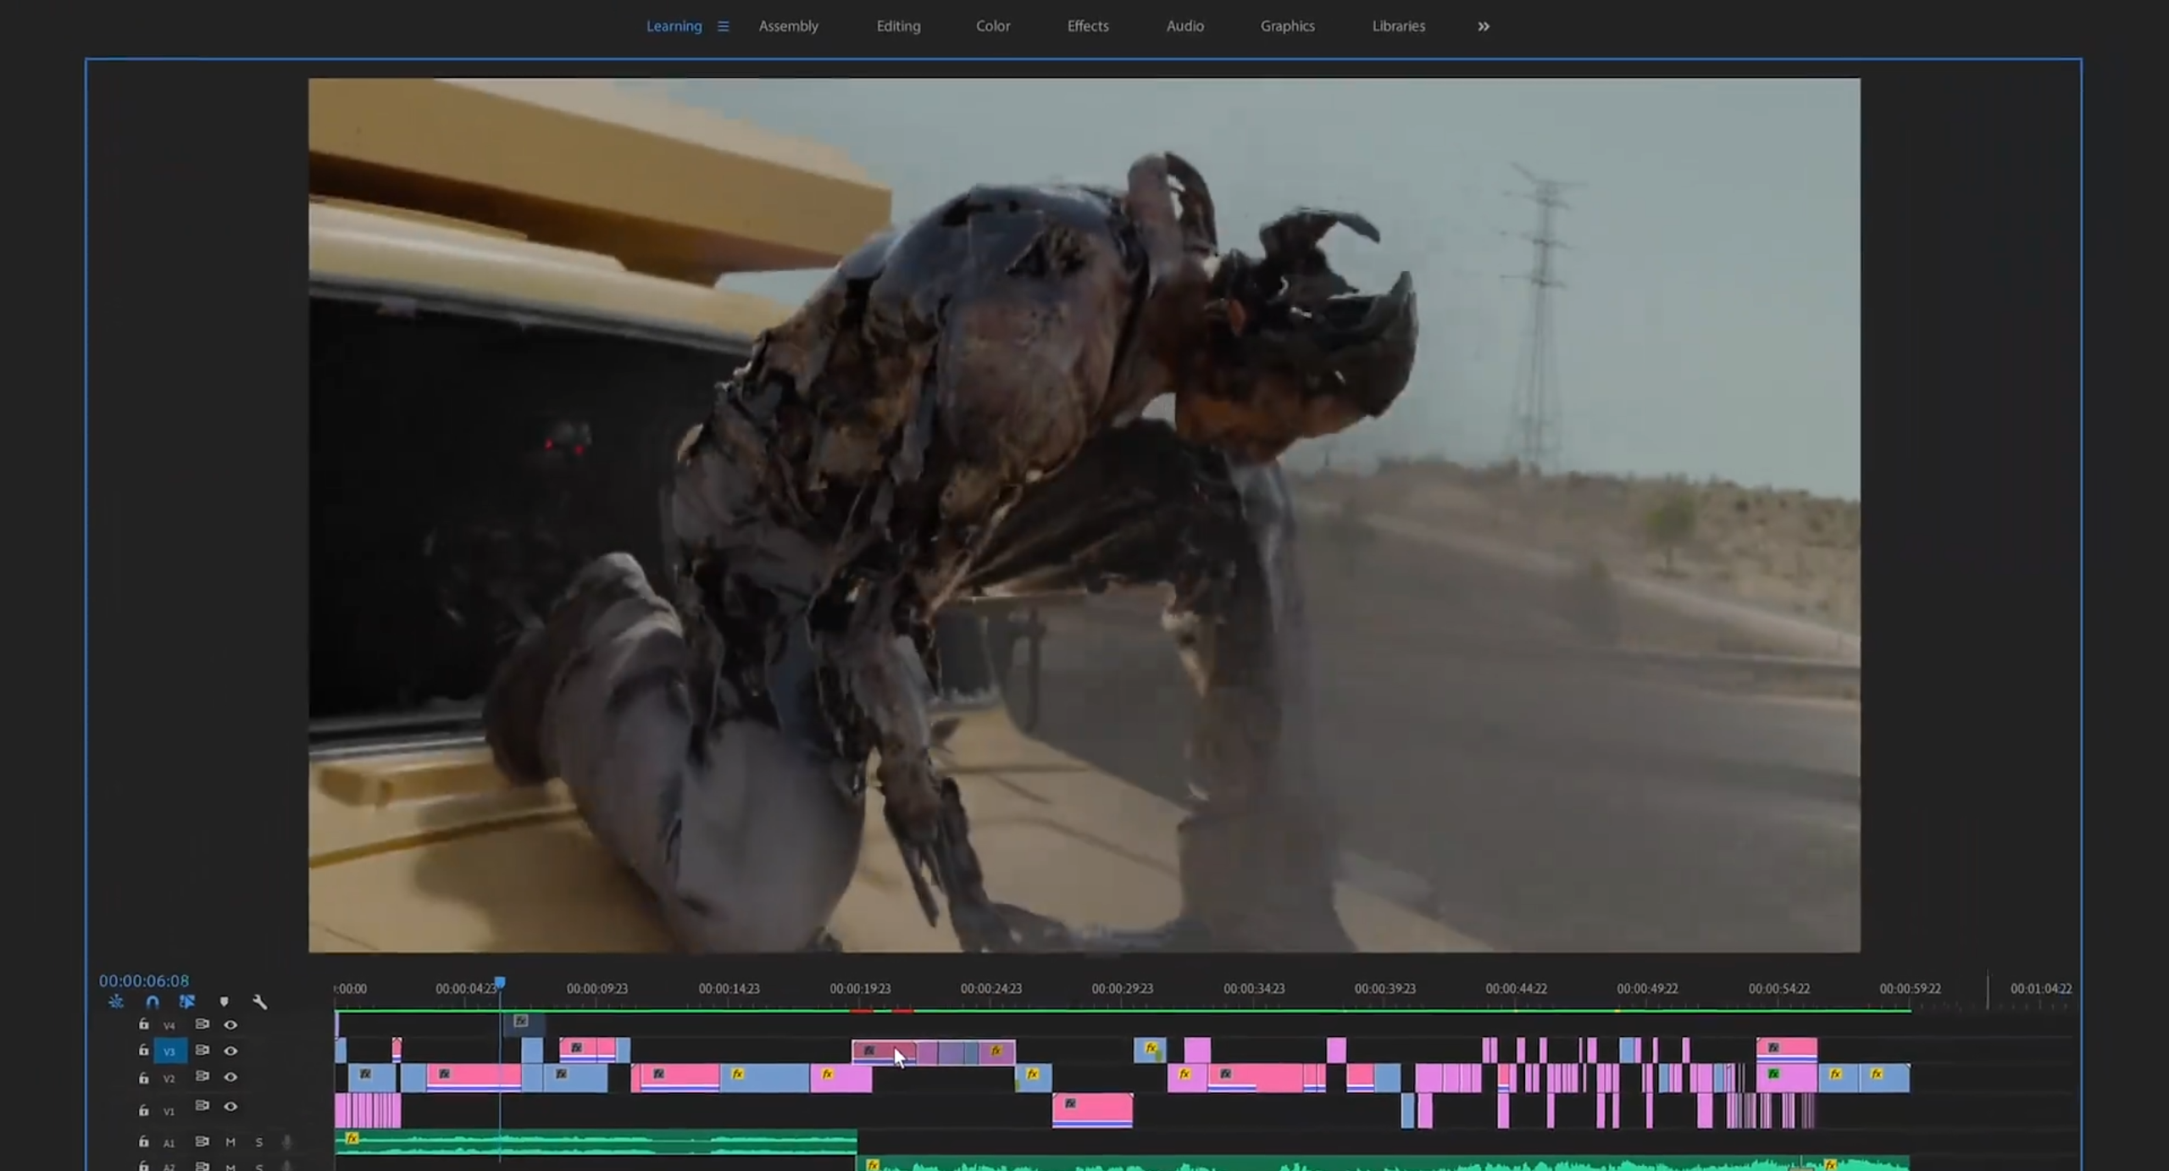The height and width of the screenshot is (1171, 2169).
Task: Click the ruler at 00:00:14:23
Action: [729, 989]
